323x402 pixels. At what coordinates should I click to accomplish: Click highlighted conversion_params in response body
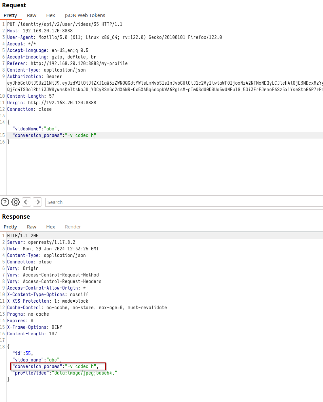pos(58,366)
